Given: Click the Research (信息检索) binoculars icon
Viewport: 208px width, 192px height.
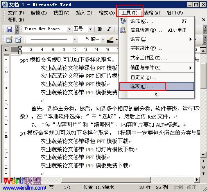Looking at the screenshot, I should pyautogui.click(x=123, y=30).
